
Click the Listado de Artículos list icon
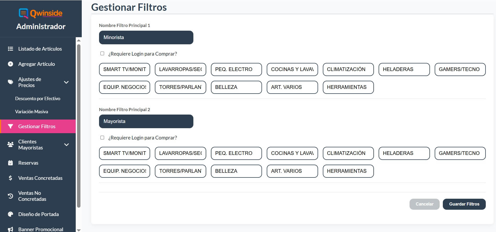[x=10, y=49]
